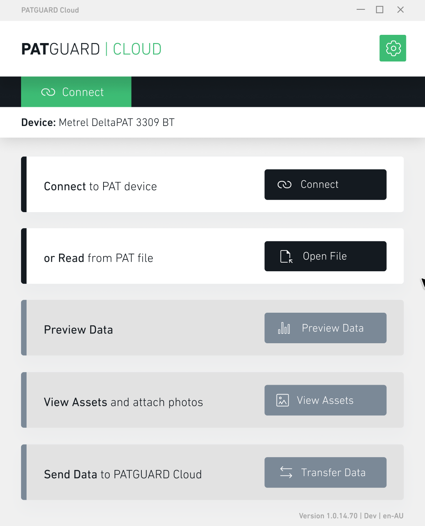Click the Send Data to PATGUARD Cloud text
This screenshot has height=526, width=425.
coord(123,474)
